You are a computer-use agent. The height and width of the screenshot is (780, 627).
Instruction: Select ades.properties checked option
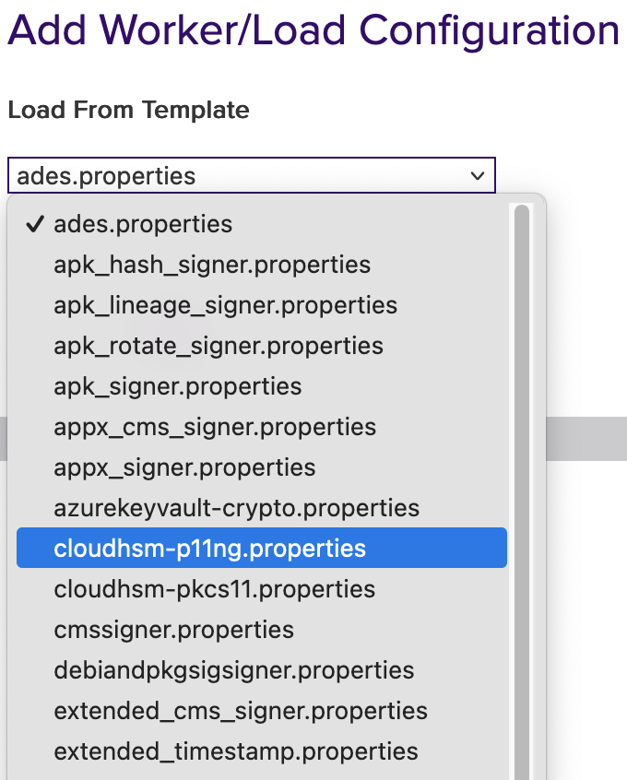coord(143,224)
